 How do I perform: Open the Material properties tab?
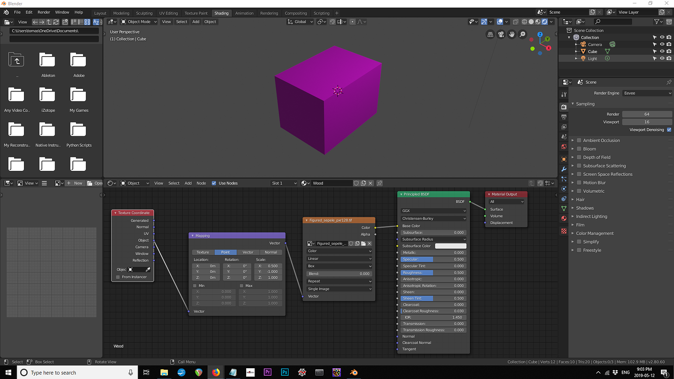coord(564,218)
